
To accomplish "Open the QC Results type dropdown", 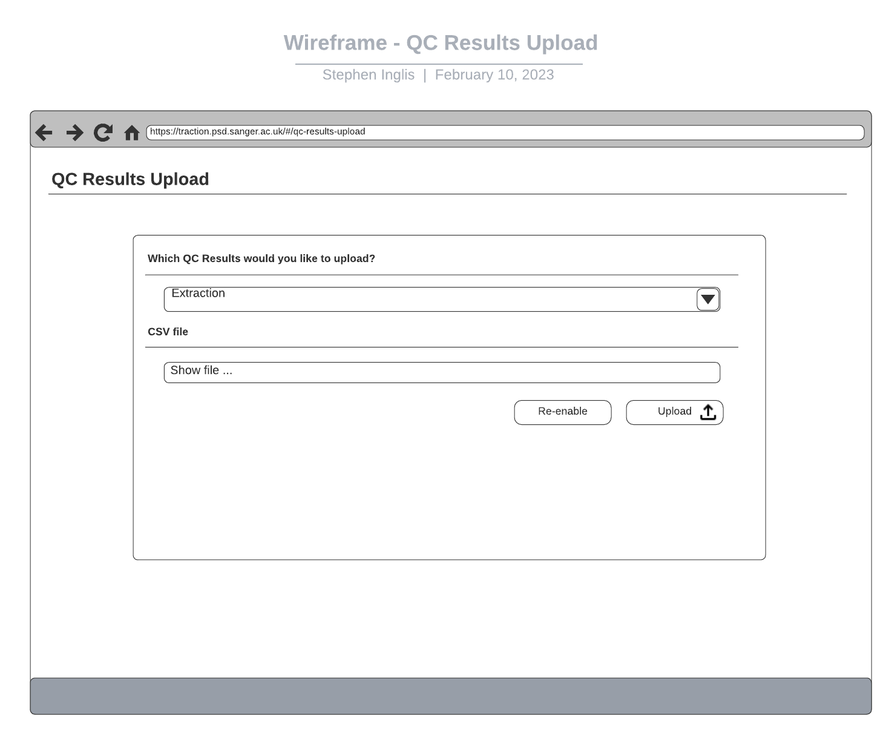I will [x=442, y=298].
